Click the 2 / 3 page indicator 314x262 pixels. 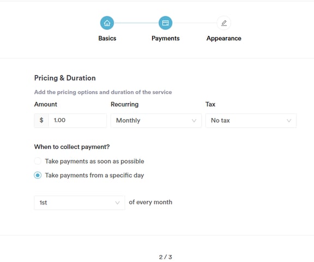click(165, 257)
